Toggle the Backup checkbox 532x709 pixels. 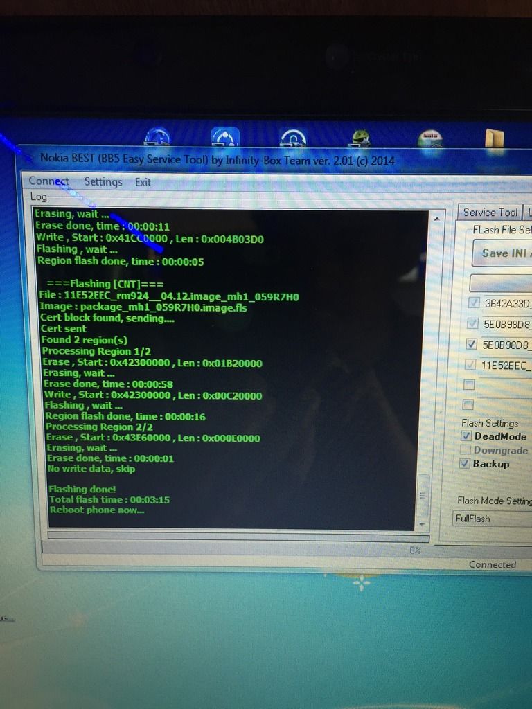[466, 464]
